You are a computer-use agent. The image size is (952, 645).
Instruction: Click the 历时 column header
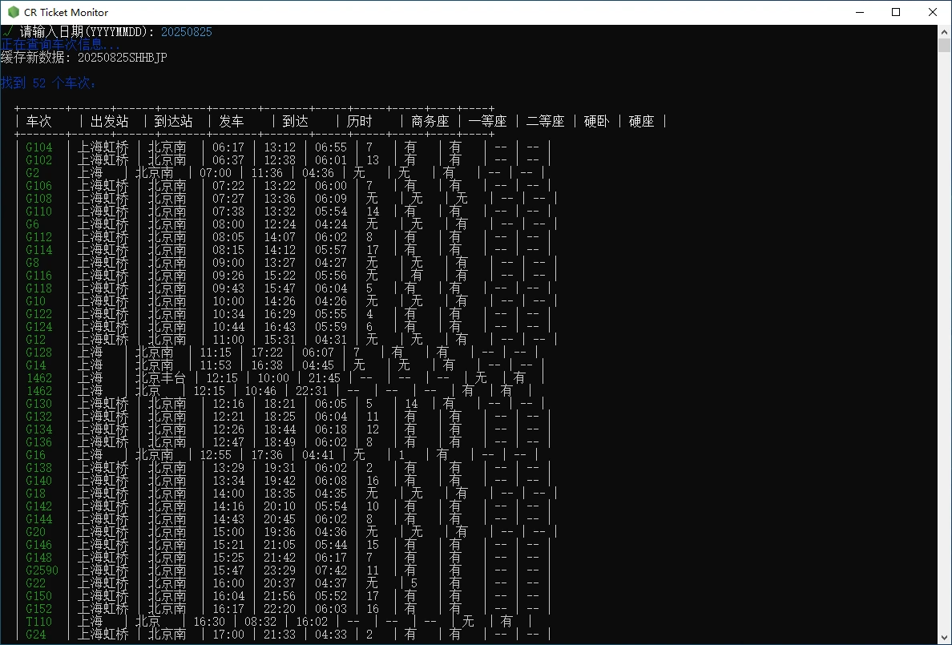(x=359, y=122)
